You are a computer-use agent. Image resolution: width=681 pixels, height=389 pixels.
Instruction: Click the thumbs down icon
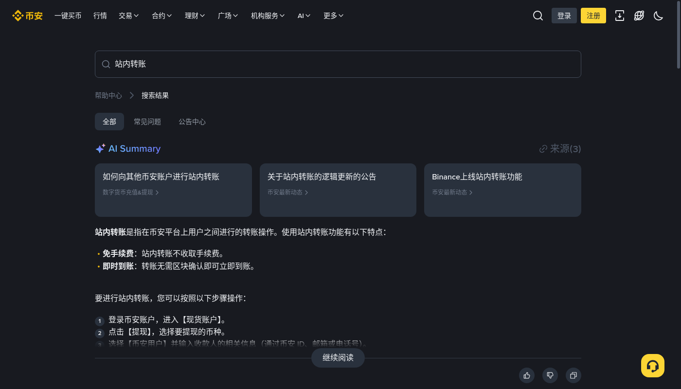[x=550, y=375]
